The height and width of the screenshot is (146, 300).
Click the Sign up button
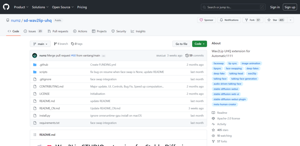pyautogui.click(x=290, y=7)
